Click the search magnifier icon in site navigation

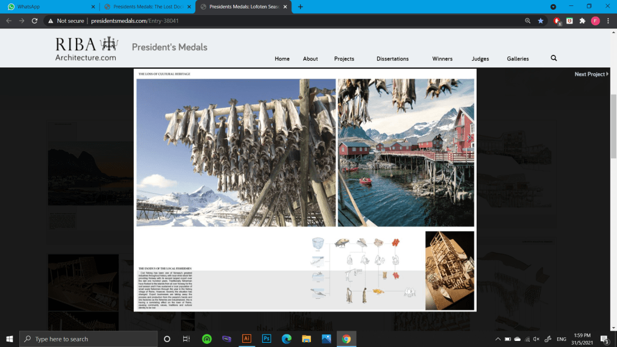(x=554, y=58)
